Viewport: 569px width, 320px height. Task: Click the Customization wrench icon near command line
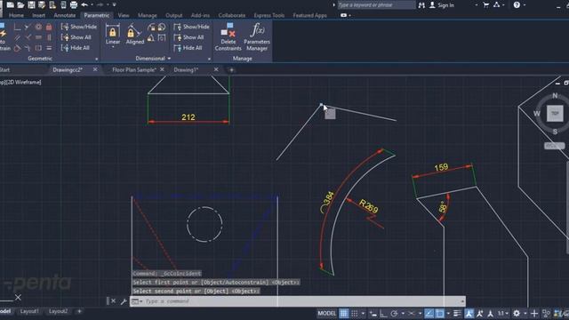pos(124,301)
